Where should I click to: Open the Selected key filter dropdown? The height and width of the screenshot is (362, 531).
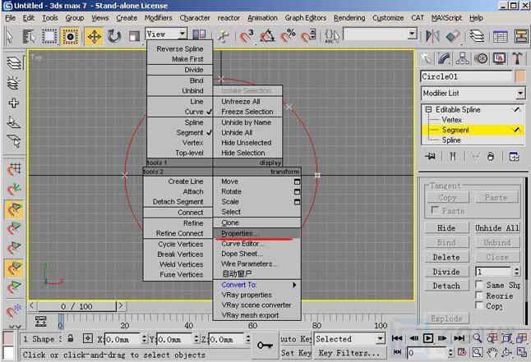point(381,338)
